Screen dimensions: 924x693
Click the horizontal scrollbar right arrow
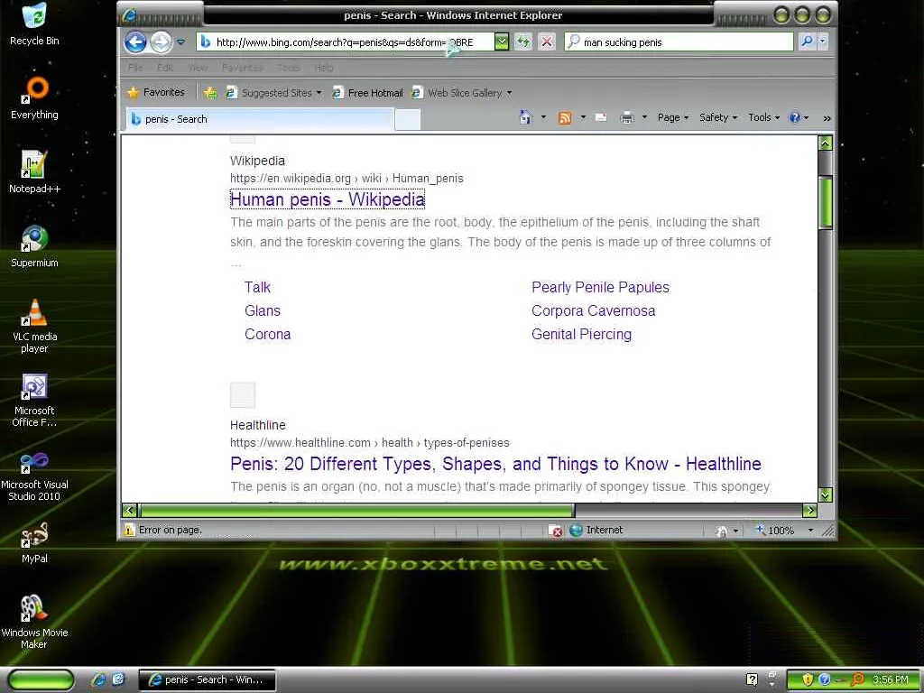click(810, 511)
